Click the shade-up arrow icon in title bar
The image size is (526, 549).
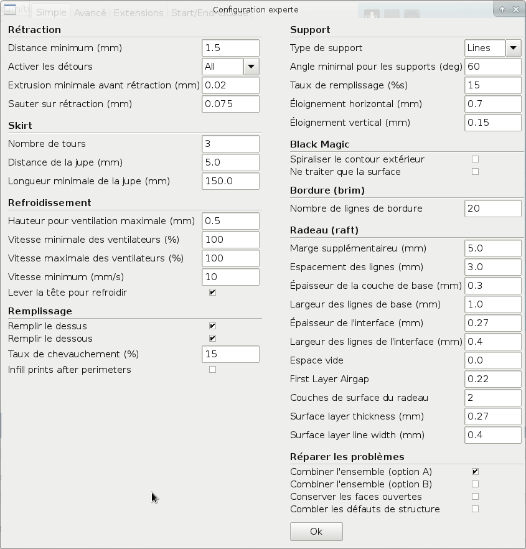click(x=502, y=9)
